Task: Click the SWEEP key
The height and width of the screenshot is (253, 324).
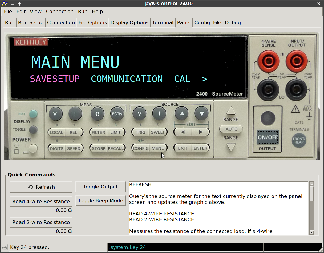Action: click(x=158, y=132)
